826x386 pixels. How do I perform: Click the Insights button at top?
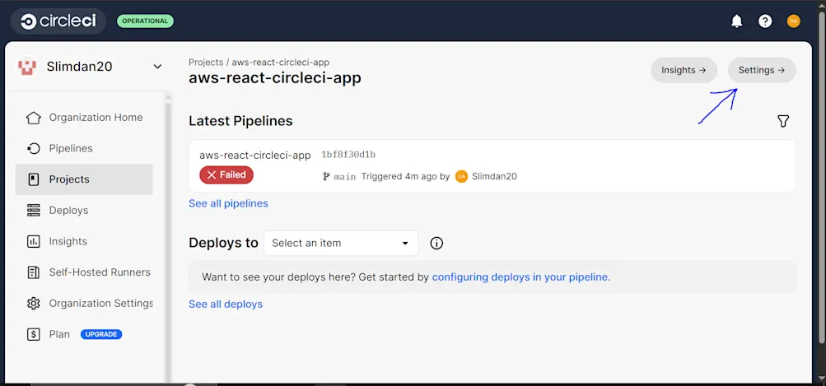tap(684, 70)
